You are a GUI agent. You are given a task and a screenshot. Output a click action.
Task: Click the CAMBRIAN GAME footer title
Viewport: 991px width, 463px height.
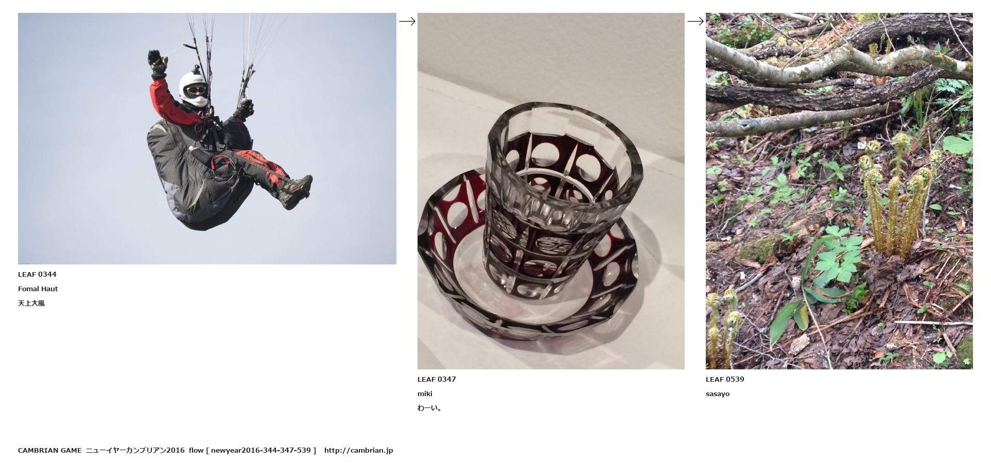click(x=49, y=451)
